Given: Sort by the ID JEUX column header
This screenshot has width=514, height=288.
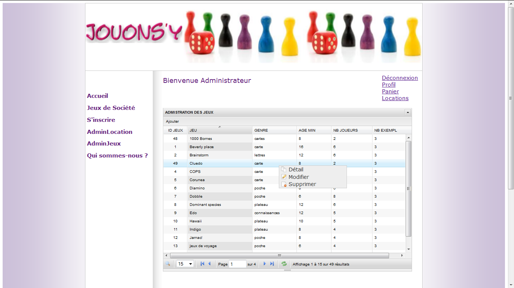Looking at the screenshot, I should click(175, 130).
